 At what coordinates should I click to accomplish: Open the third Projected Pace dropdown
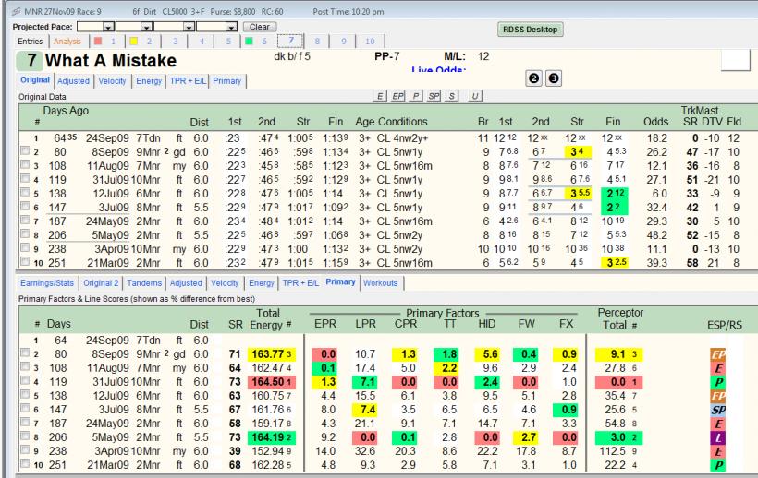click(x=189, y=27)
